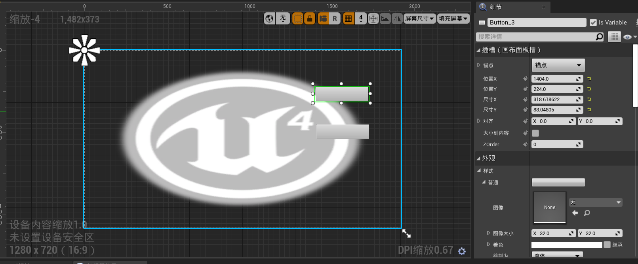Image resolution: width=638 pixels, height=264 pixels.
Task: Click the 位置X value field
Action: point(557,79)
